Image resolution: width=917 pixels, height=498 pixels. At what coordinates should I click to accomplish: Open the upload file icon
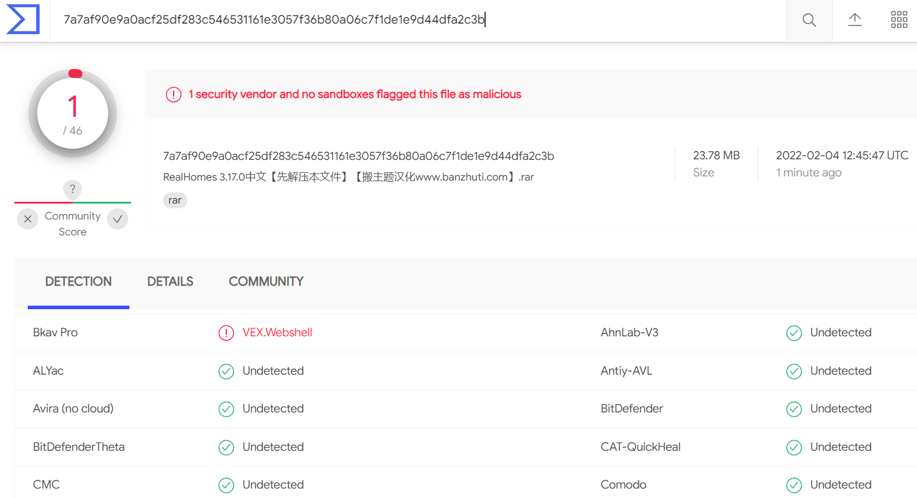click(854, 20)
